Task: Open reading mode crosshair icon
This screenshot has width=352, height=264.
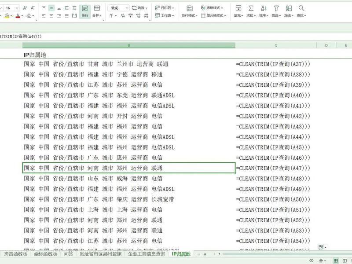Action: pyautogui.click(x=321, y=260)
